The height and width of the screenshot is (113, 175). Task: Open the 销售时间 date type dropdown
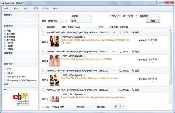[149, 16]
